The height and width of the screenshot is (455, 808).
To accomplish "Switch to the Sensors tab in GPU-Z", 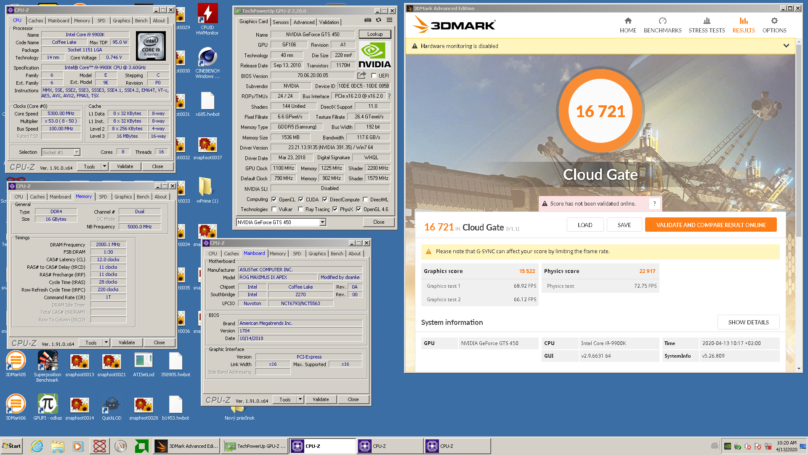I will 281,22.
